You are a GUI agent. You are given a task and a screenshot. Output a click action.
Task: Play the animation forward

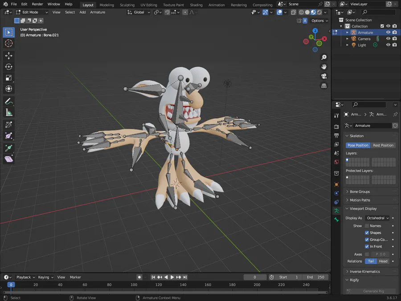tap(172, 277)
